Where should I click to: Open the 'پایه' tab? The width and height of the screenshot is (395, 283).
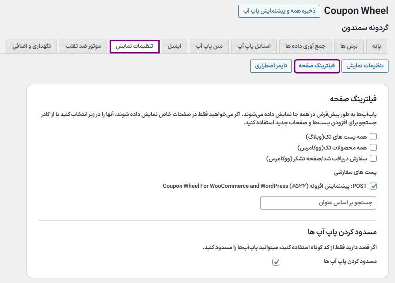[x=376, y=47]
